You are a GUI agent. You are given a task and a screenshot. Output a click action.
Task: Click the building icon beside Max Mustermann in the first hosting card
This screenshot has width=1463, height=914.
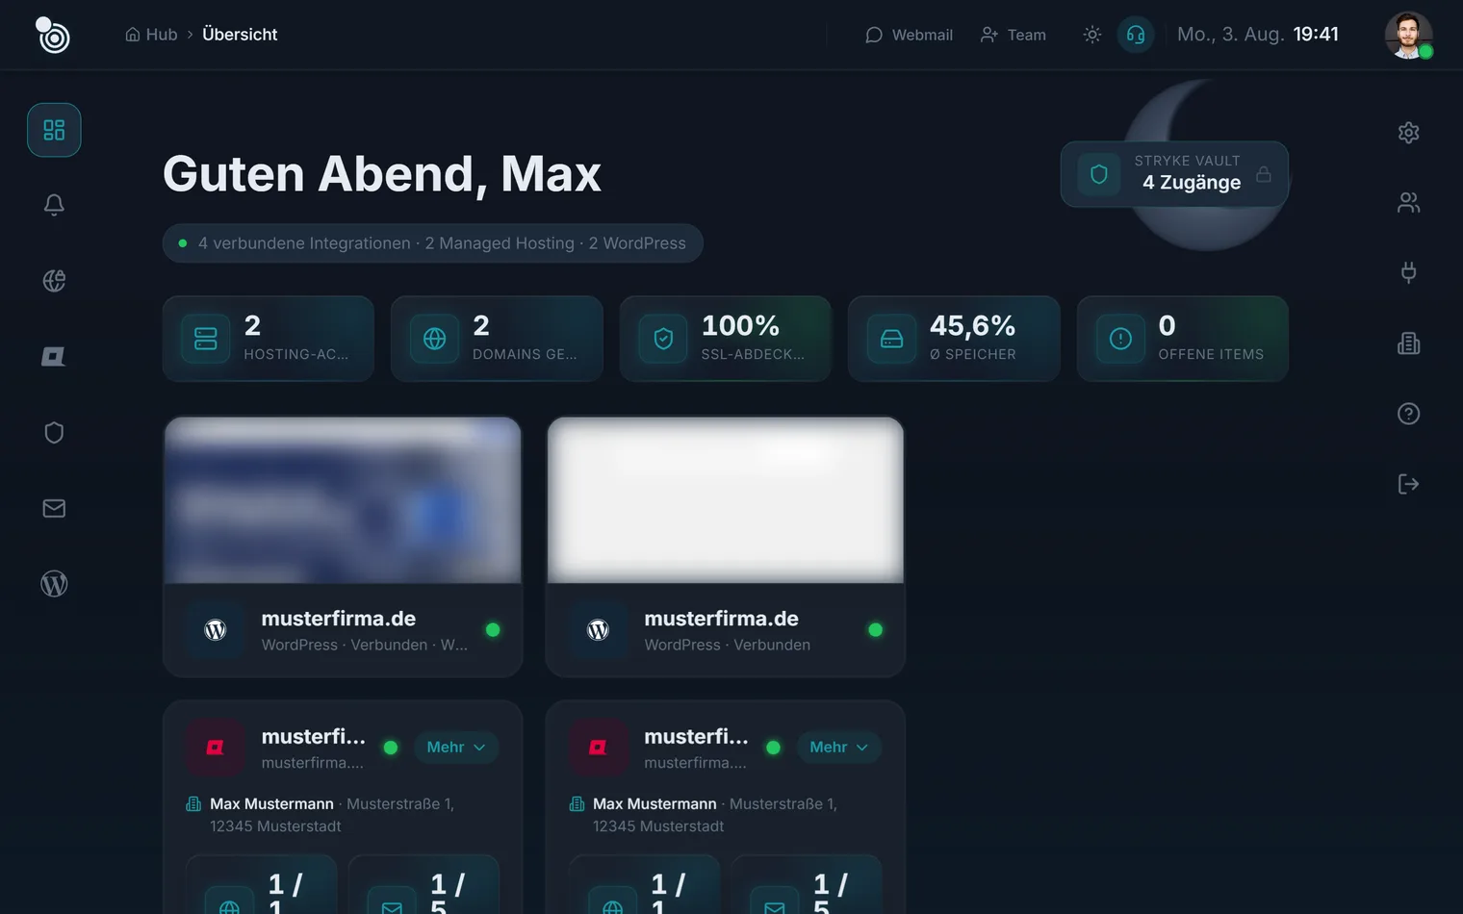click(193, 803)
